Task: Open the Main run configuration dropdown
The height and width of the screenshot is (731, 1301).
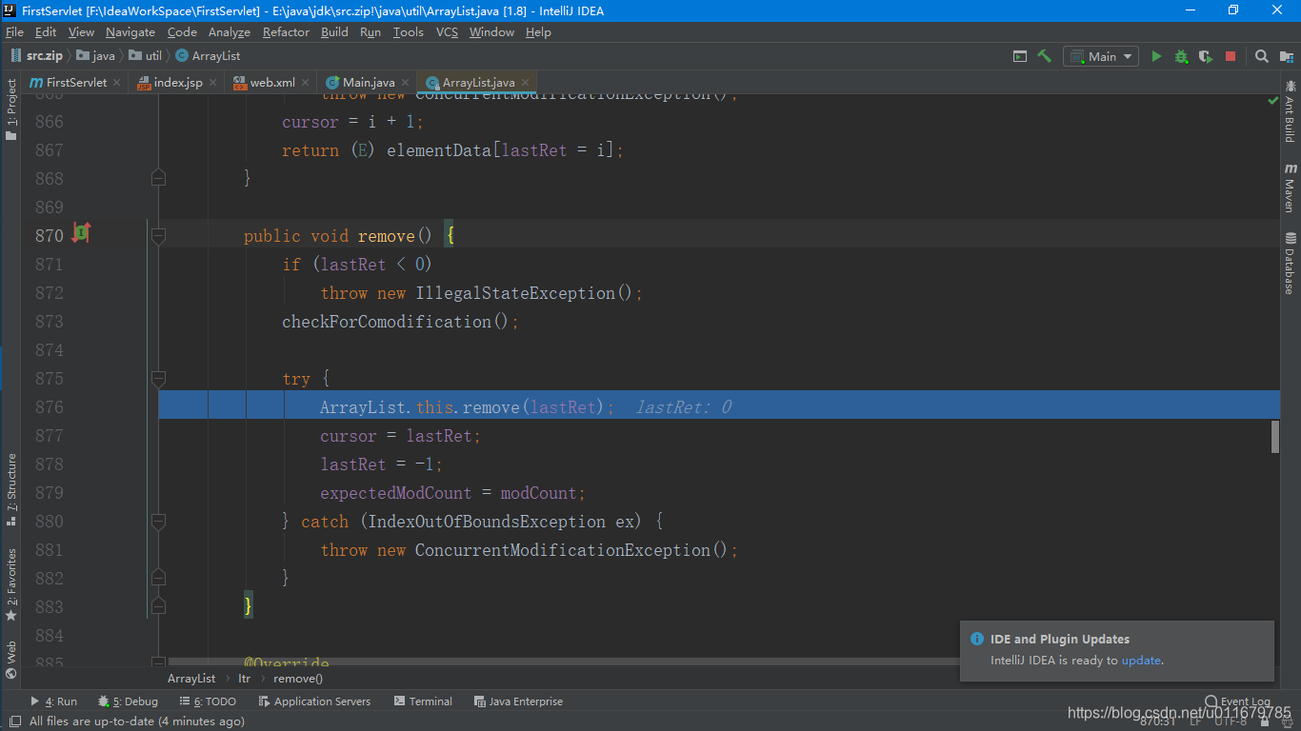Action: pyautogui.click(x=1101, y=56)
